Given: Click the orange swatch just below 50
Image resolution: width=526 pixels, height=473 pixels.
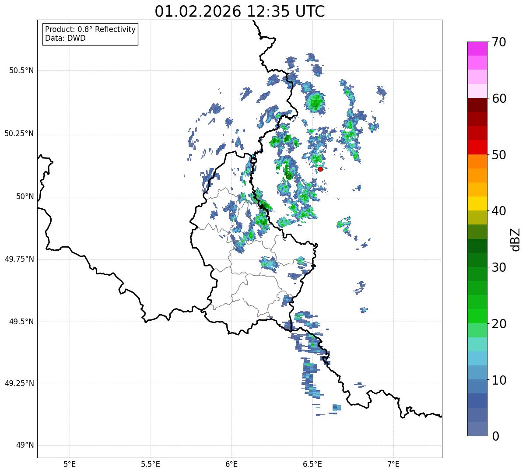Looking at the screenshot, I should [477, 161].
